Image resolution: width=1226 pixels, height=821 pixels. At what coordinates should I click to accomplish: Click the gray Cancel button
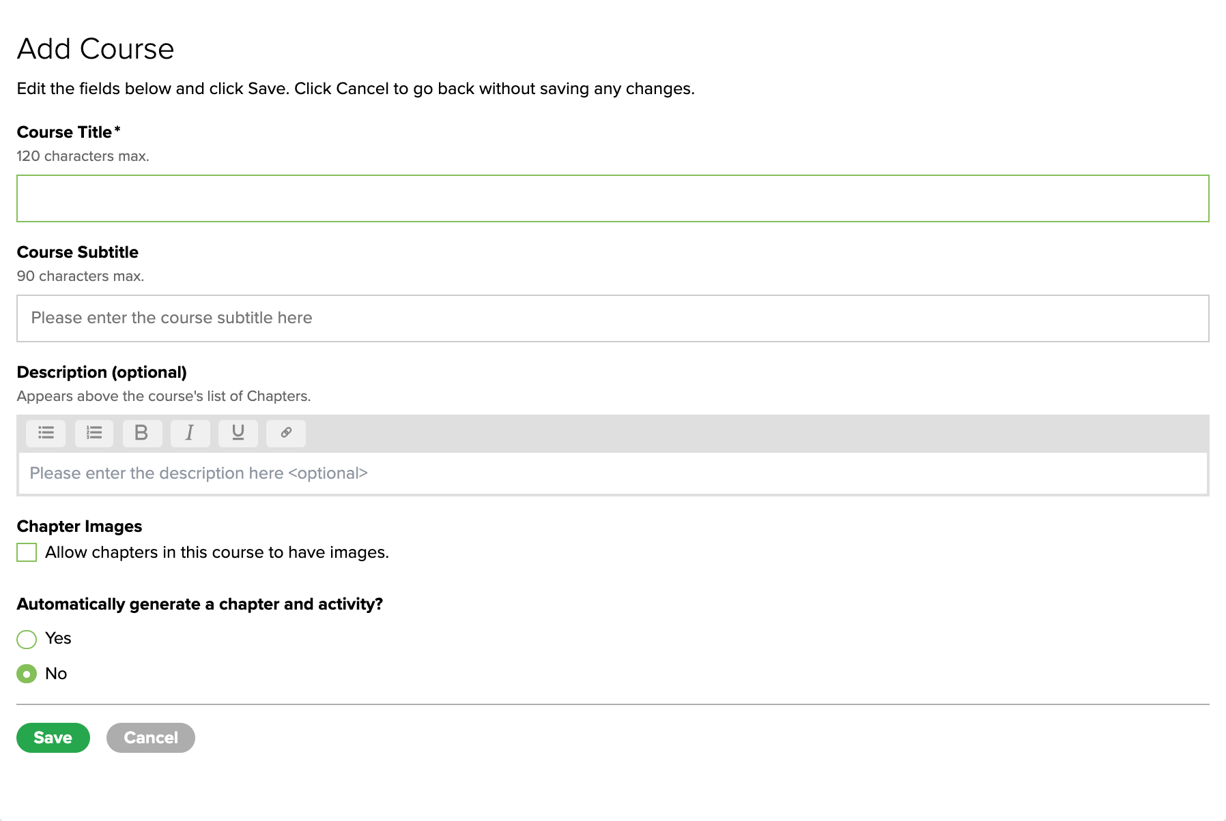(x=151, y=738)
